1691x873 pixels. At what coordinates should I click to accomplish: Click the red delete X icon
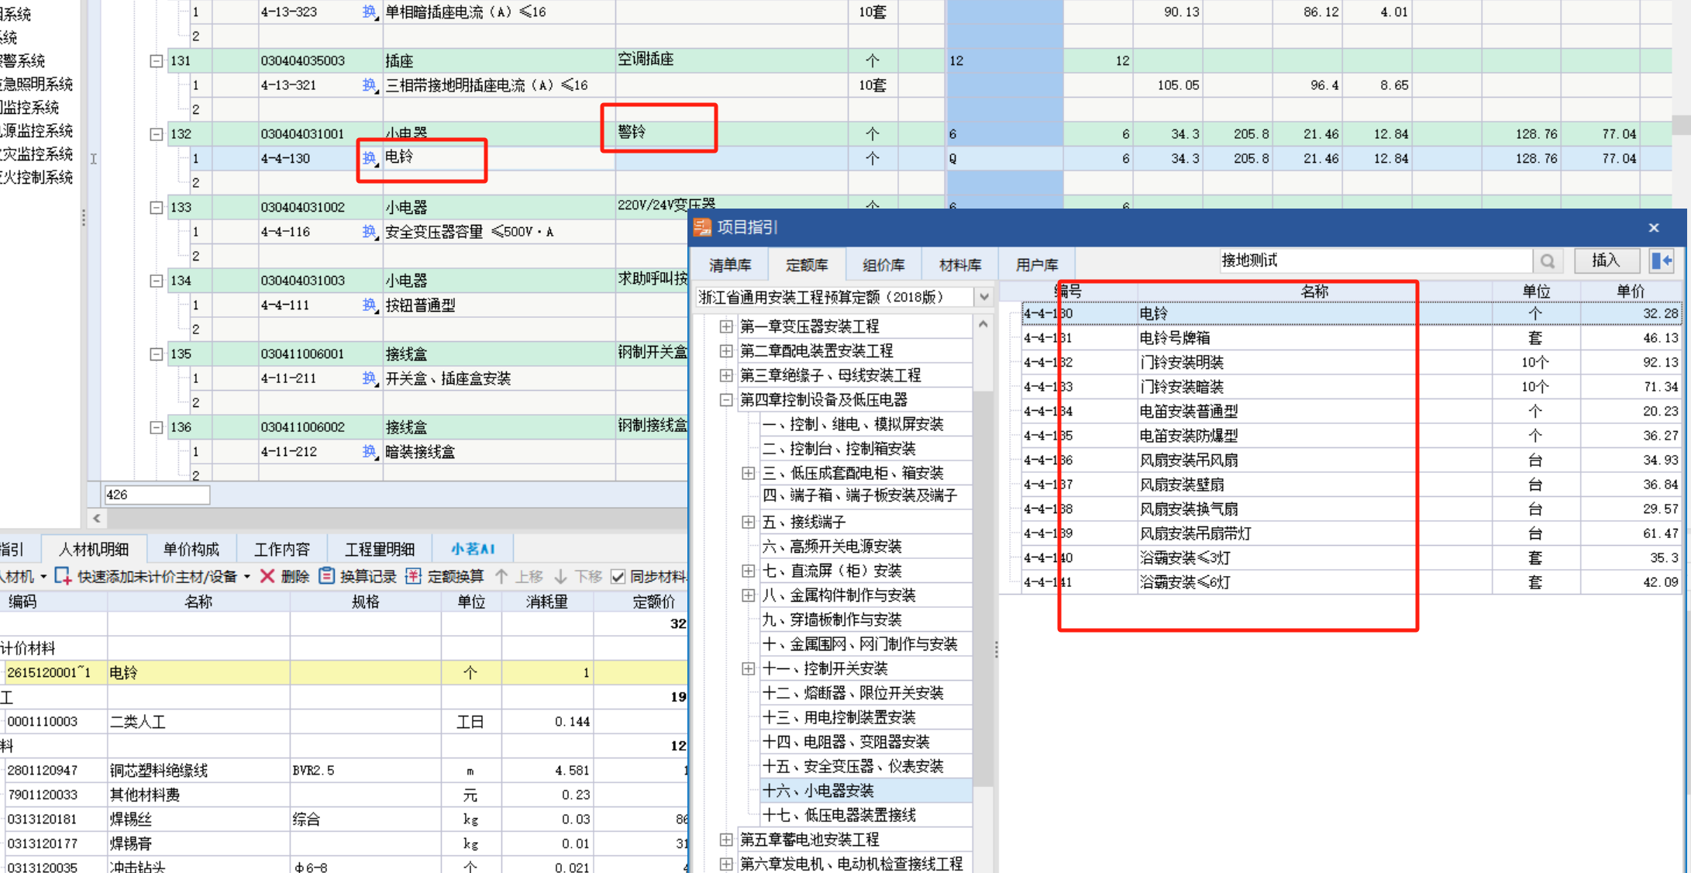pyautogui.click(x=267, y=576)
